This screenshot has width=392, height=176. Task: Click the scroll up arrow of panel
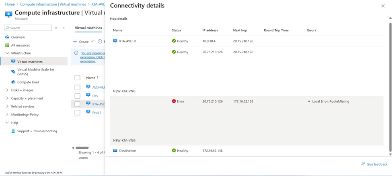[390, 18]
